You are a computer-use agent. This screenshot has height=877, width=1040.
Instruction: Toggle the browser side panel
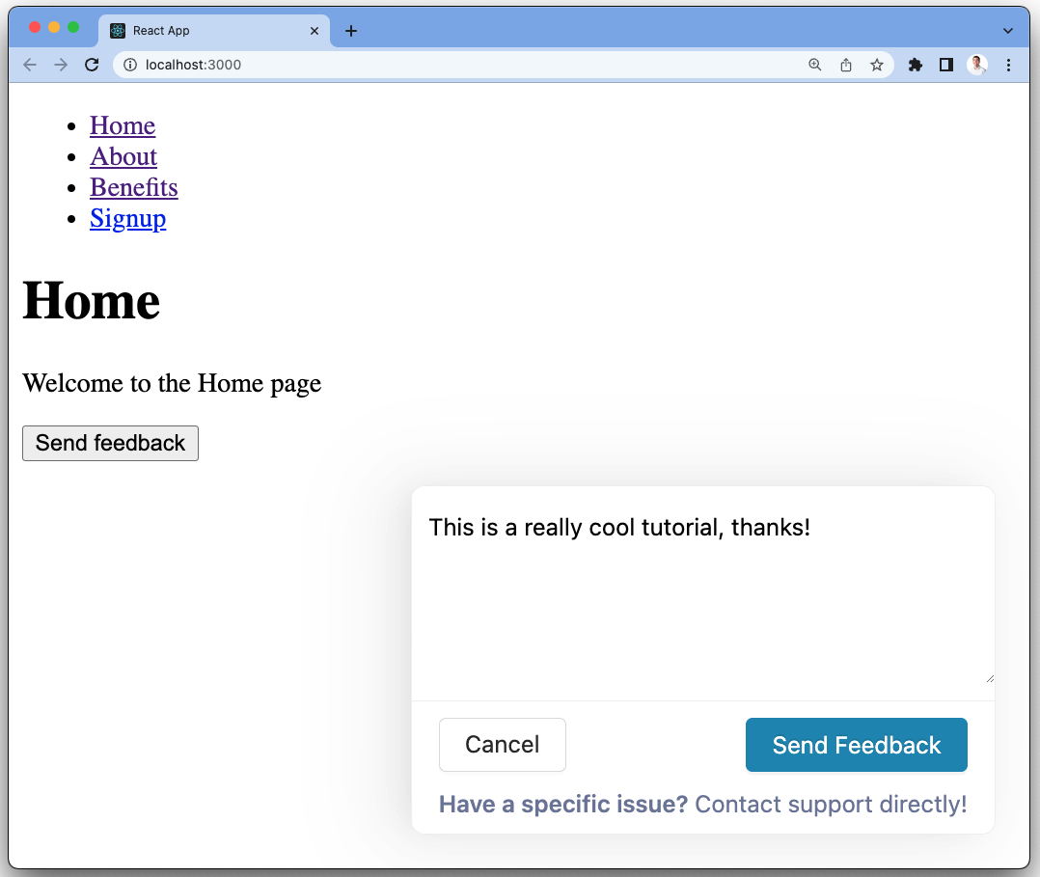(x=946, y=65)
